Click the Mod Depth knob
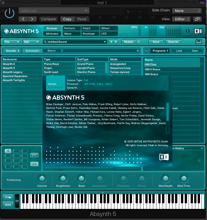The width and height of the screenshot is (207, 220). click(x=165, y=179)
